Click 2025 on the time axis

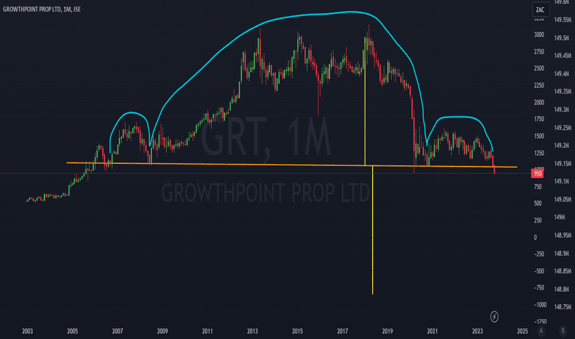tap(522, 332)
